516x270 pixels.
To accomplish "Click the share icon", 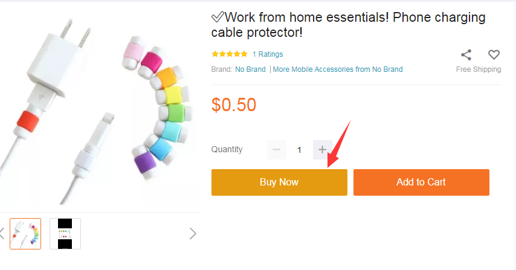I will (466, 55).
